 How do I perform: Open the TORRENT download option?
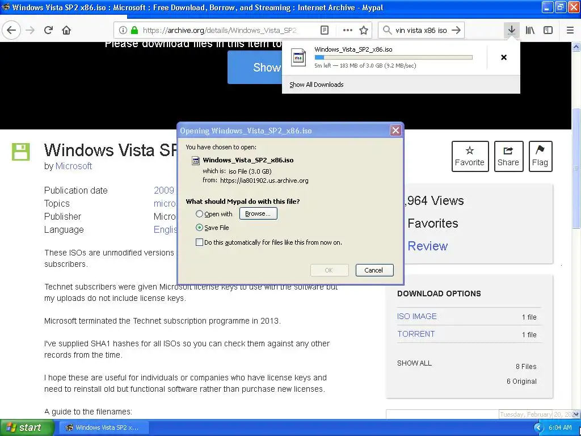[416, 334]
